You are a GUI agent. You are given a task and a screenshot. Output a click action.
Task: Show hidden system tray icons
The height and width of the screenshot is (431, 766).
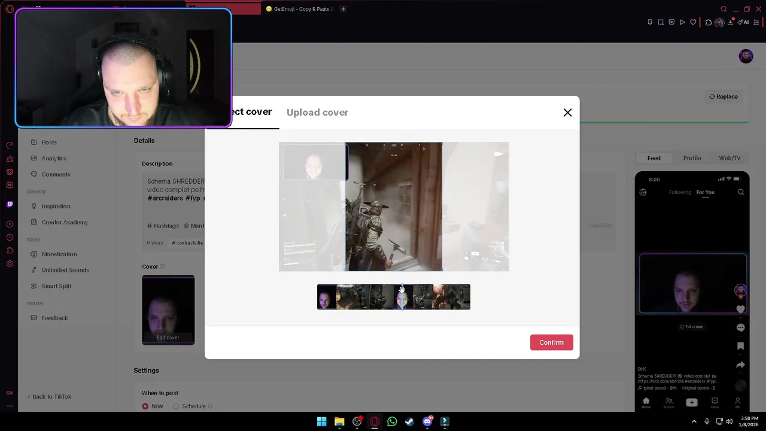[694, 421]
